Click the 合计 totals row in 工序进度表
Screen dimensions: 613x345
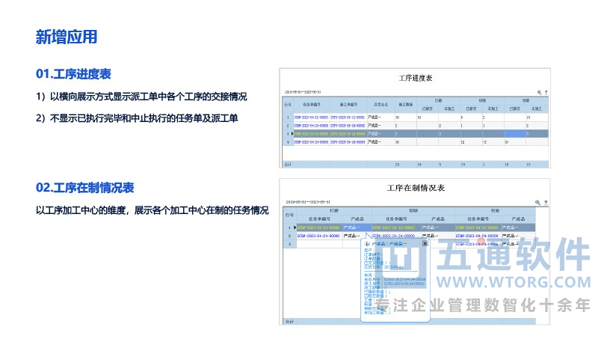click(415, 165)
